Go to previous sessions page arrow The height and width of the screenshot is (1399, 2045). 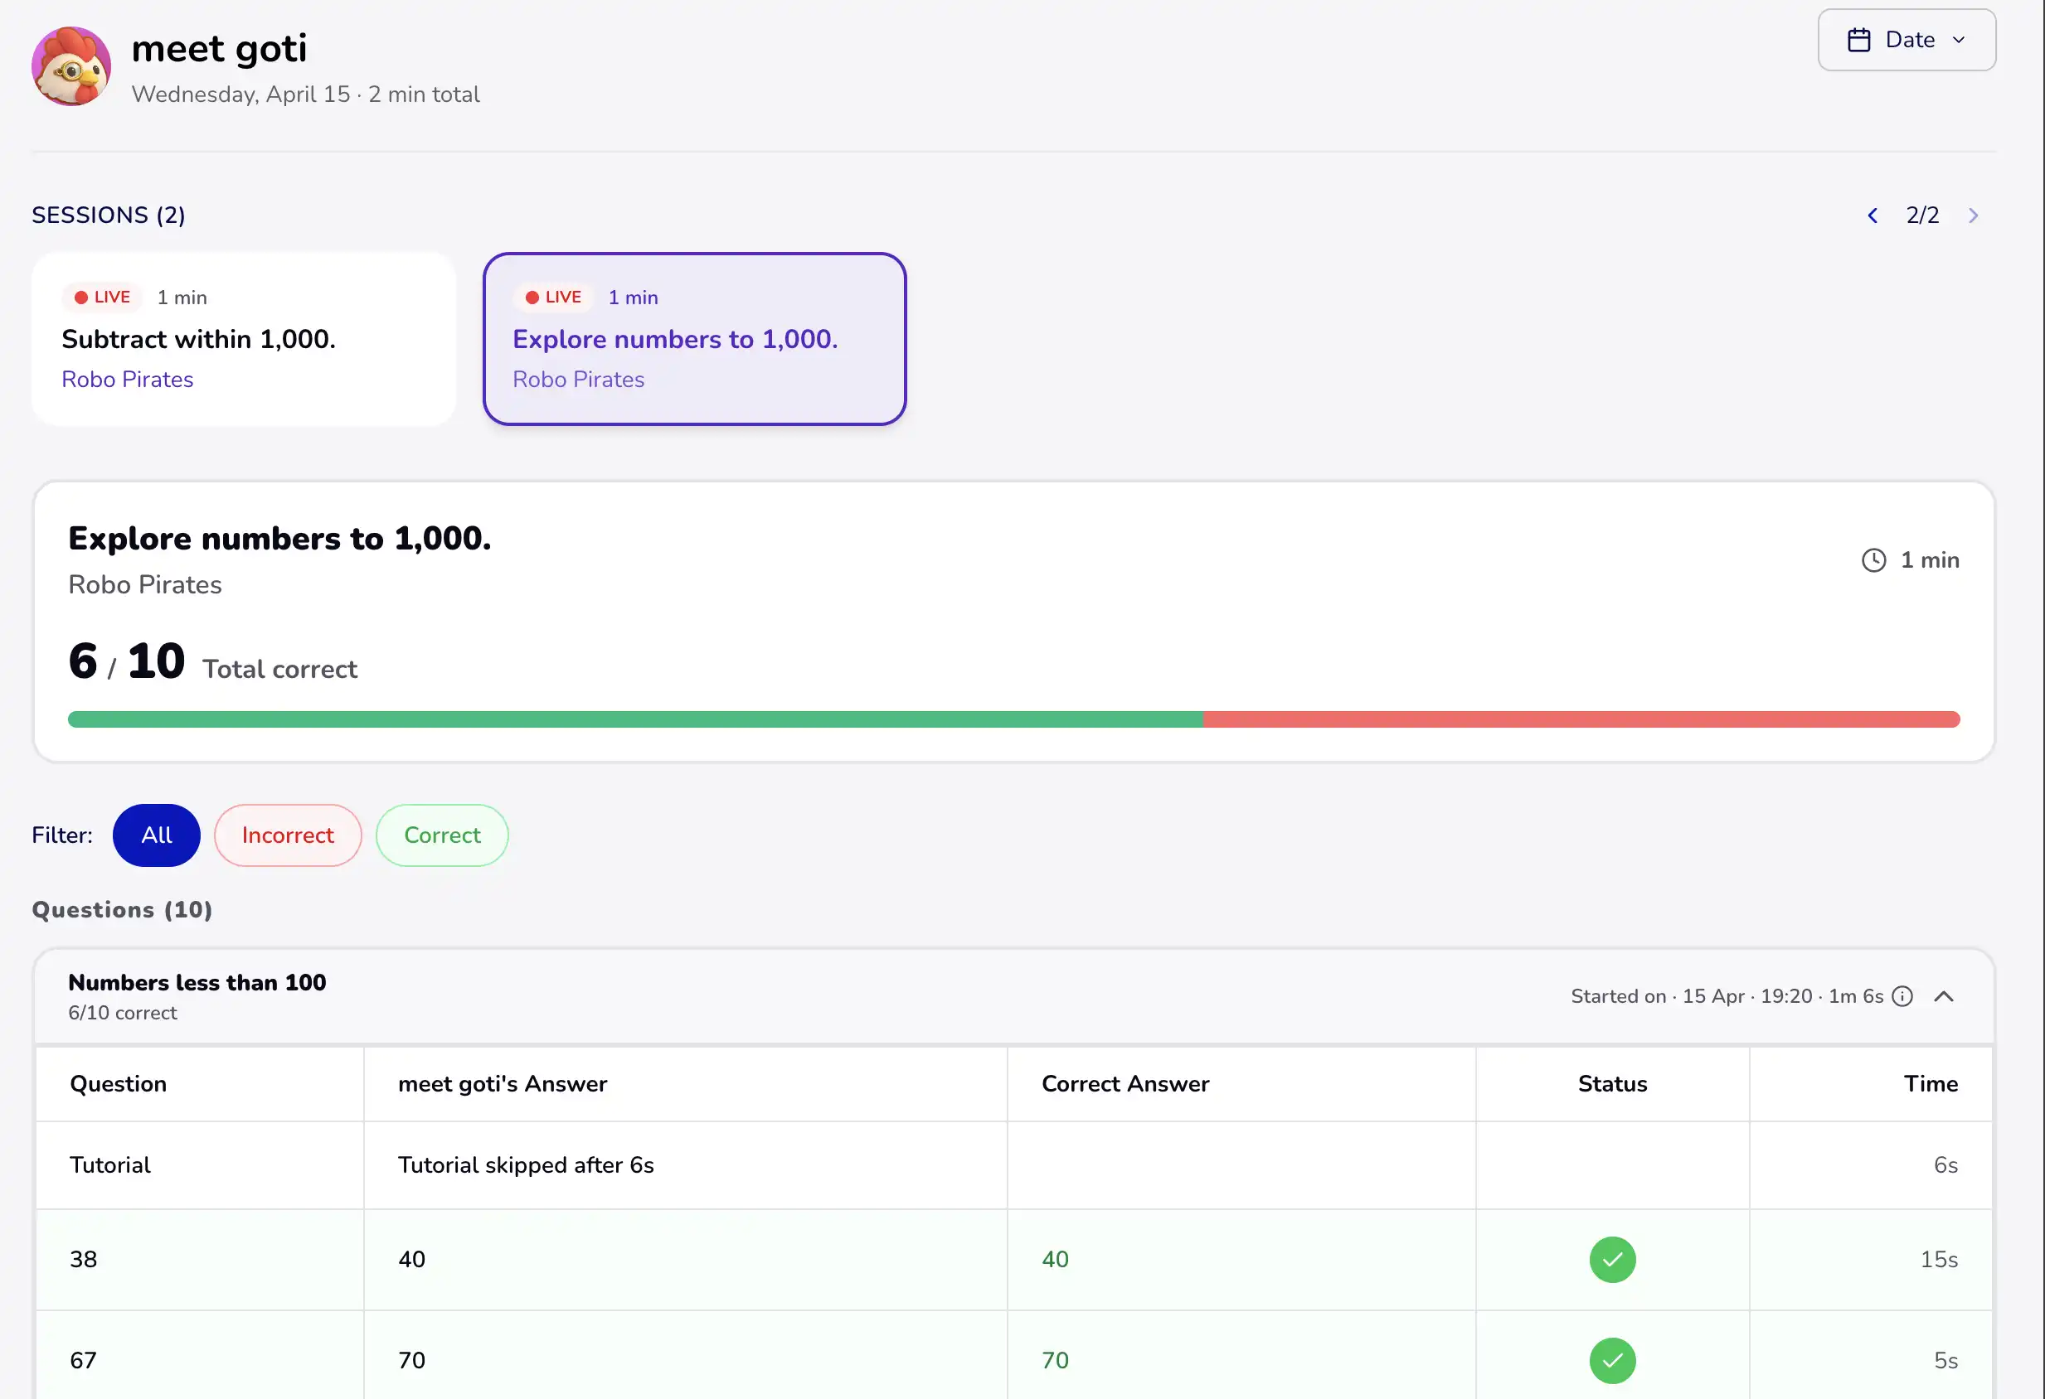click(1873, 215)
